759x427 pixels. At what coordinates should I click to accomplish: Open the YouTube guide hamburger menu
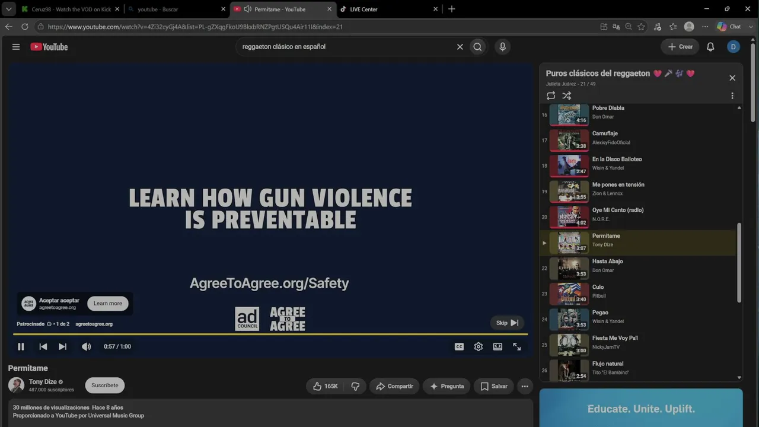point(16,47)
